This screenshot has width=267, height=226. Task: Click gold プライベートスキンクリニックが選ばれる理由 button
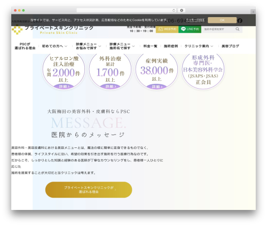click(89, 190)
